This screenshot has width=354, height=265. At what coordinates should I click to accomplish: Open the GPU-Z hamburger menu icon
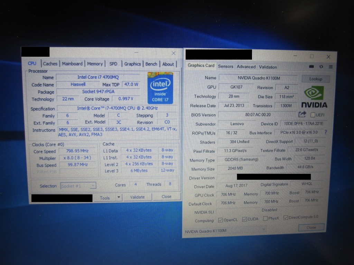pos(330,67)
